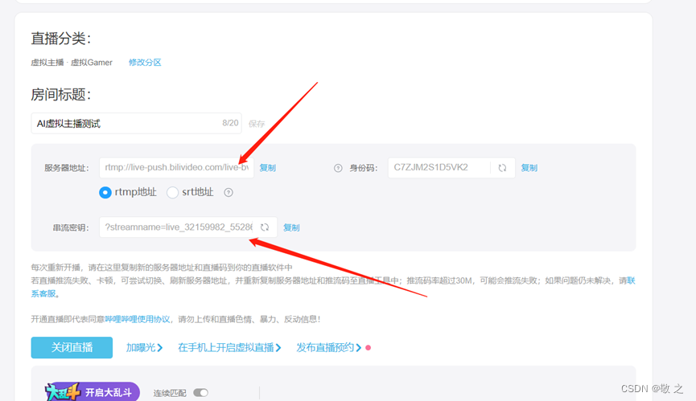The image size is (696, 401).
Task: Select the rtmp地址 radio button
Action: [105, 192]
